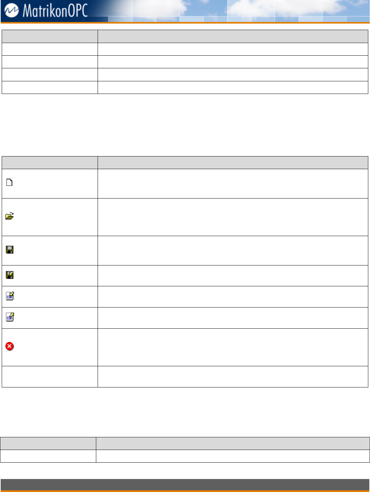This screenshot has width=370, height=492.
Task: Click the description cell beside Import CSV icon
Action: pos(232,297)
